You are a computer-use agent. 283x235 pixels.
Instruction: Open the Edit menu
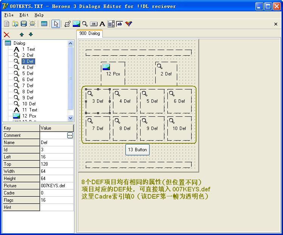(24, 15)
